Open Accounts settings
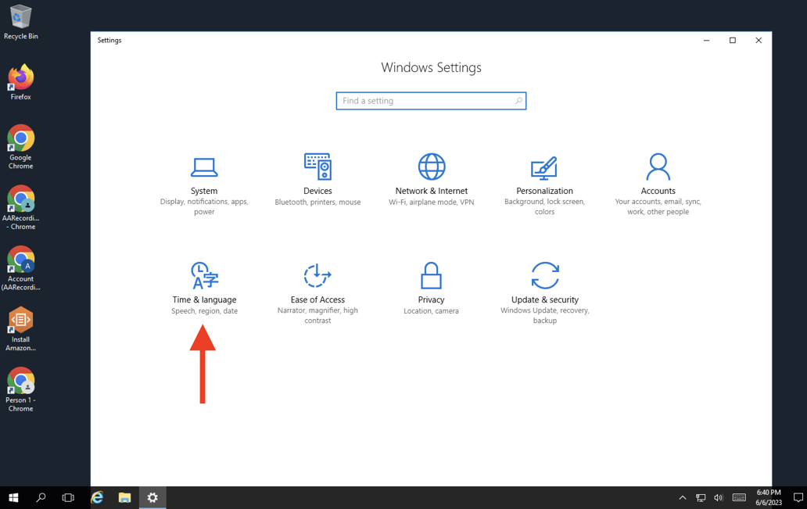Viewport: 807px width, 509px height. [x=658, y=185]
